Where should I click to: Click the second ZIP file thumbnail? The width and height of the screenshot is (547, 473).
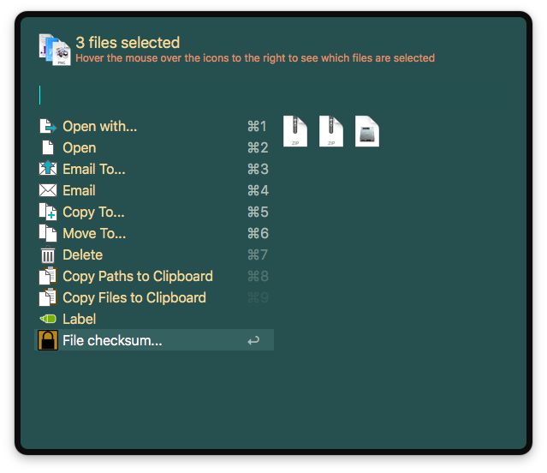coord(331,131)
